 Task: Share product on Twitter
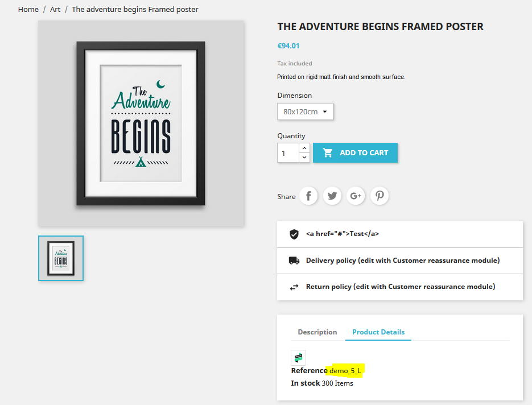click(332, 196)
